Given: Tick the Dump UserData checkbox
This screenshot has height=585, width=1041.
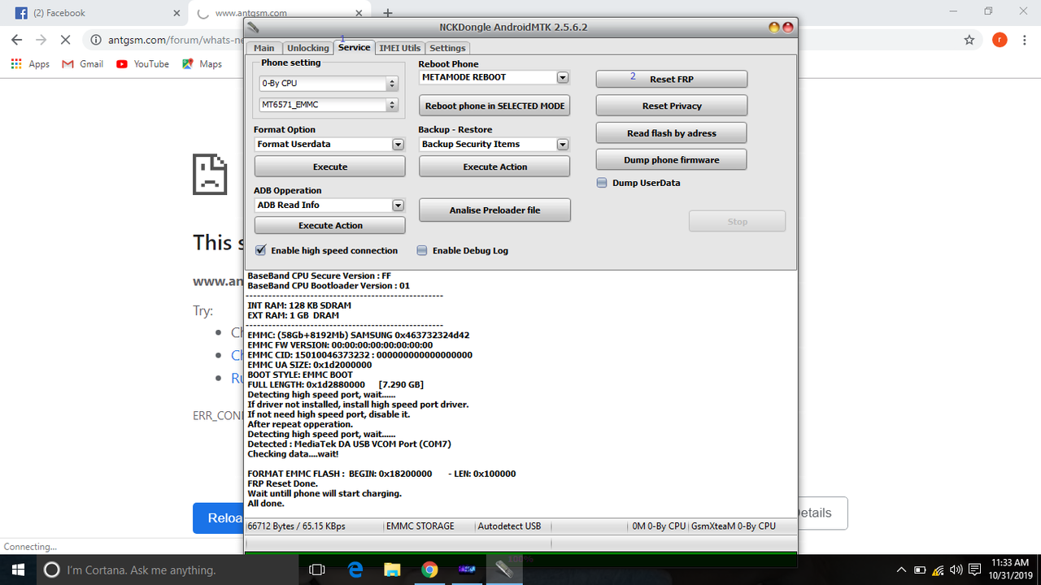Looking at the screenshot, I should pyautogui.click(x=602, y=183).
